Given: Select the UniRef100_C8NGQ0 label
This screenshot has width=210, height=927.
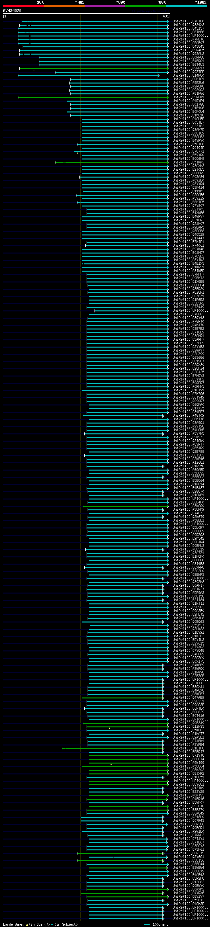Looking at the screenshot, I should 188,506.
